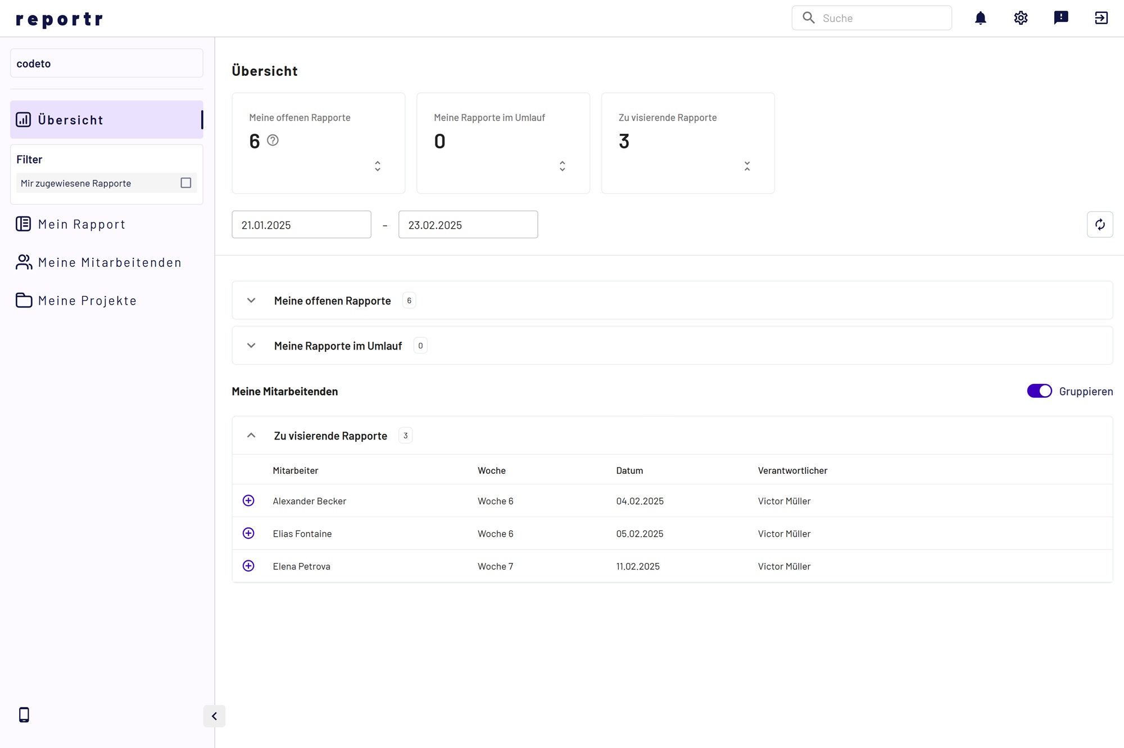Click Elena Petrova name
This screenshot has width=1124, height=748.
click(x=301, y=566)
